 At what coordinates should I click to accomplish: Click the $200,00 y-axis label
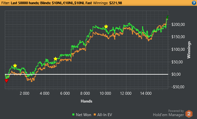[178, 25]
